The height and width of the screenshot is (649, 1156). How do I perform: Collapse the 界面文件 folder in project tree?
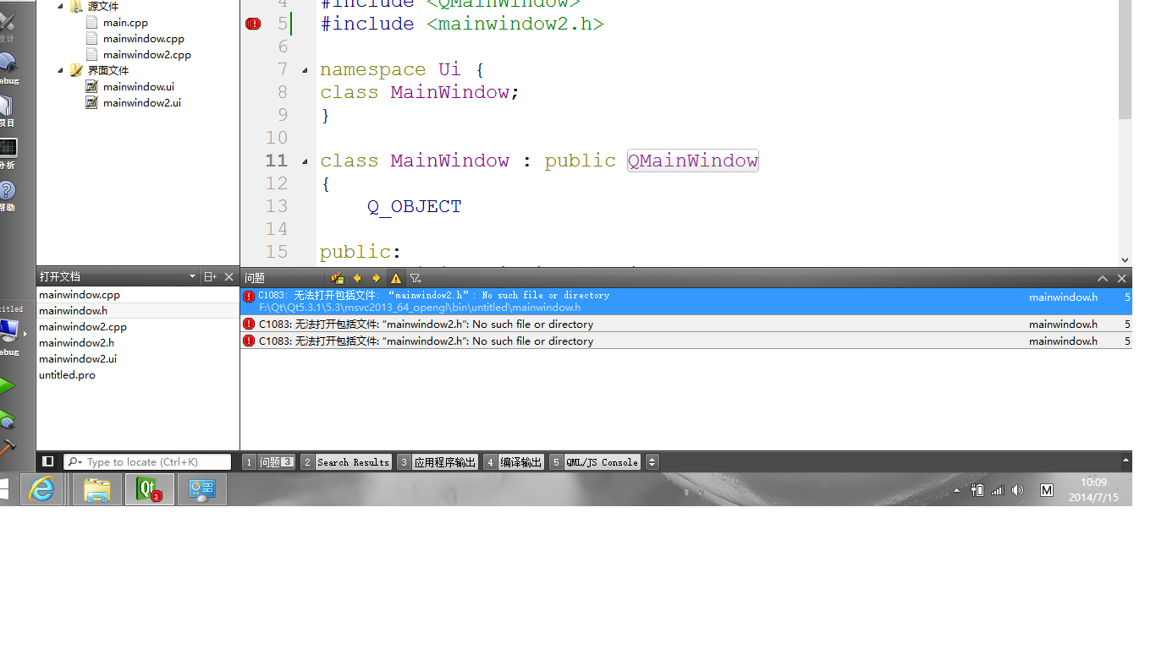(61, 71)
